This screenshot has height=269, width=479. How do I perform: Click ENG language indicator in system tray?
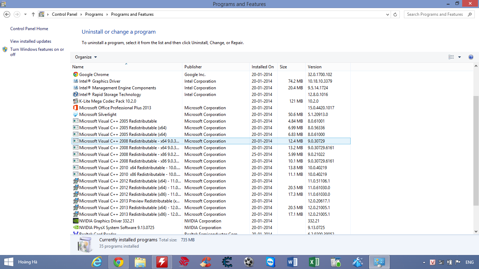pyautogui.click(x=470, y=262)
